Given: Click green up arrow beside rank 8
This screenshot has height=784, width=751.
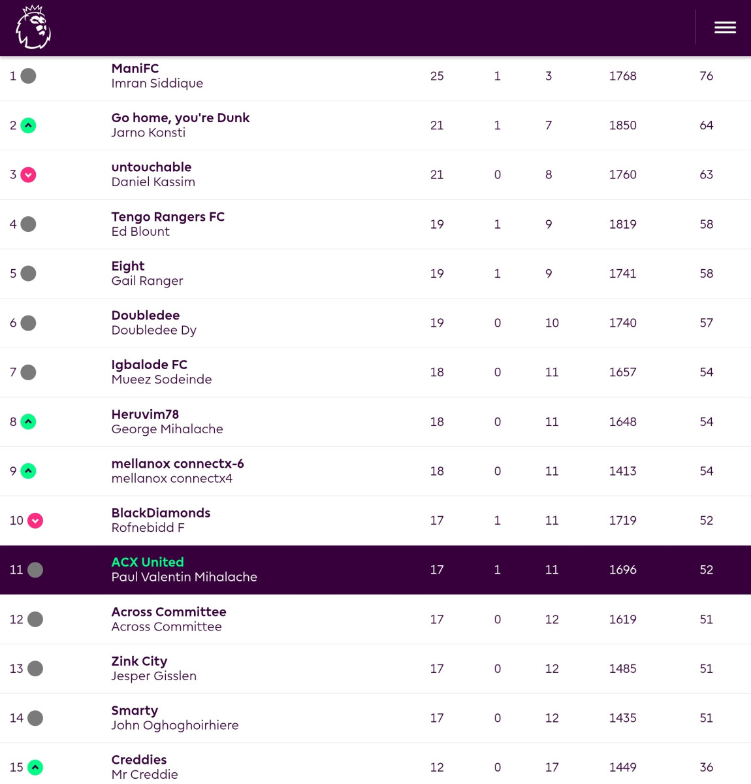Looking at the screenshot, I should [x=28, y=422].
